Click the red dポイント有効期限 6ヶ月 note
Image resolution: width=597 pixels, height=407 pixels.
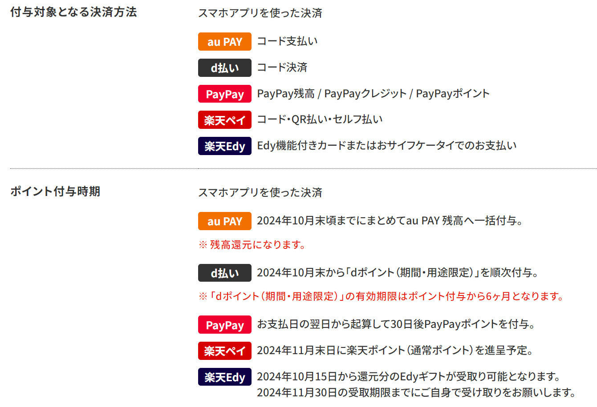click(x=381, y=296)
